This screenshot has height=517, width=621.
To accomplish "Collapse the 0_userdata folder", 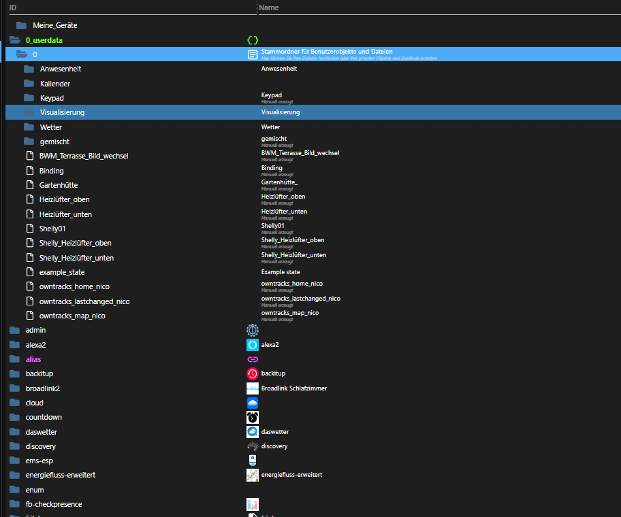I will 15,40.
